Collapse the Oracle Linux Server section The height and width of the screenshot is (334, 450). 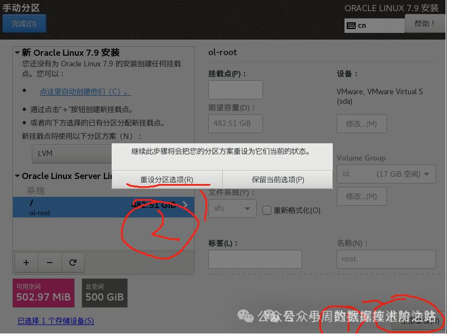pos(17,176)
